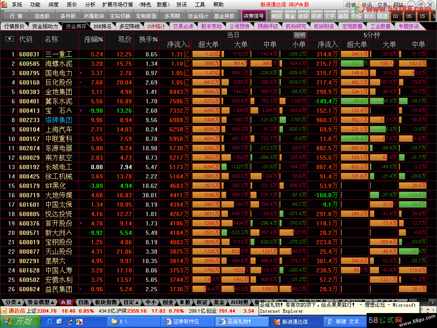Expand the 分类▲ bottom tab menu
Screen dimensions: 437x328
(13, 302)
